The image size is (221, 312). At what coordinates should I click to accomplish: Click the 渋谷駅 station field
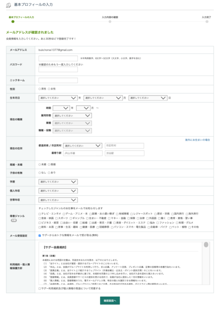pyautogui.click(x=125, y=153)
